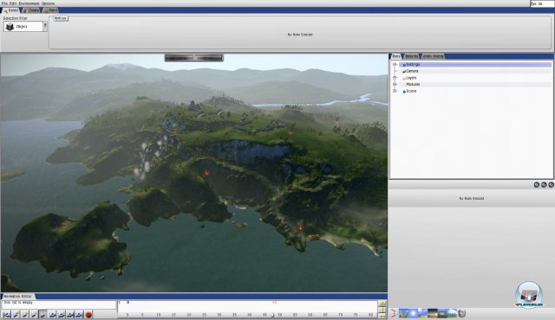This screenshot has width=555, height=320.
Task: Switch to the Paint tab
Action: 51,10
